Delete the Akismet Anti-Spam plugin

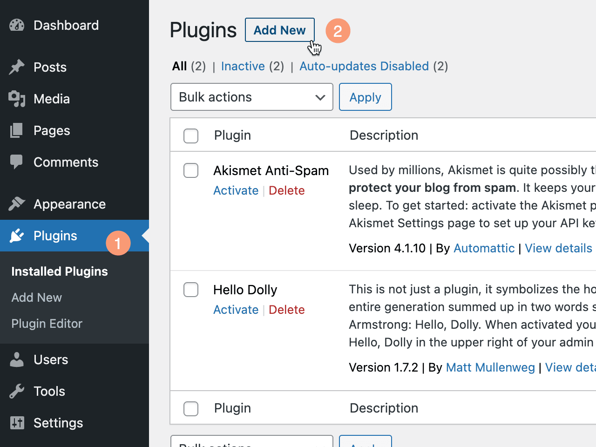[287, 190]
